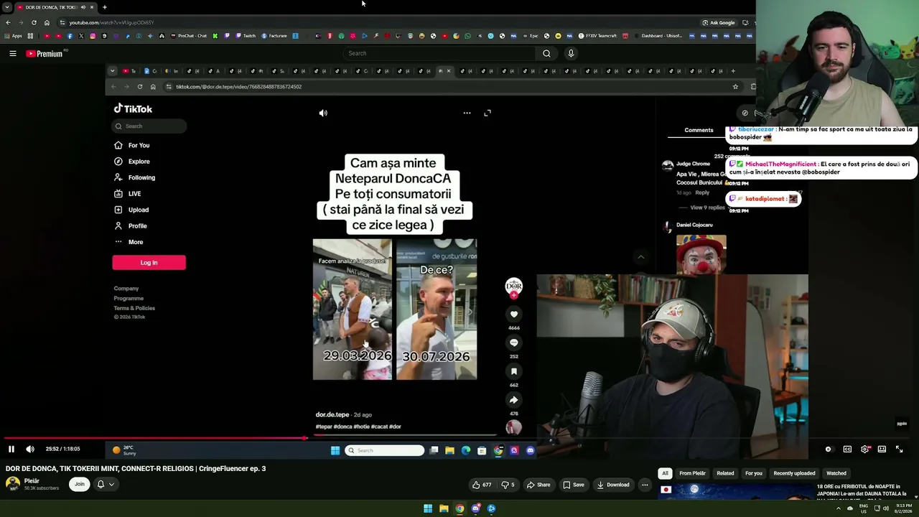Open TikTok 'Upload' page
The width and height of the screenshot is (919, 517).
coord(131,210)
